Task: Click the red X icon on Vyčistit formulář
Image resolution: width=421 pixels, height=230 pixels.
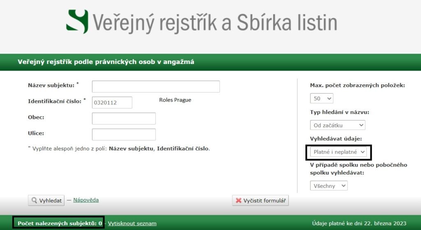Action: click(x=238, y=200)
